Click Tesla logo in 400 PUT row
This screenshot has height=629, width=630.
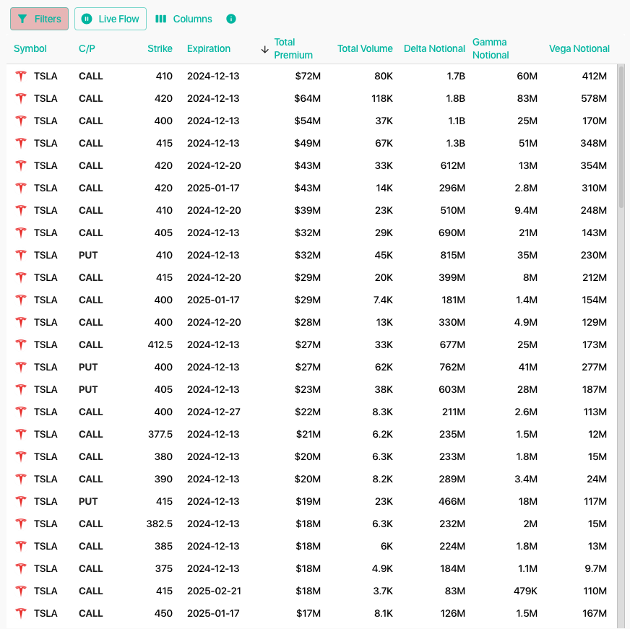[x=21, y=367]
